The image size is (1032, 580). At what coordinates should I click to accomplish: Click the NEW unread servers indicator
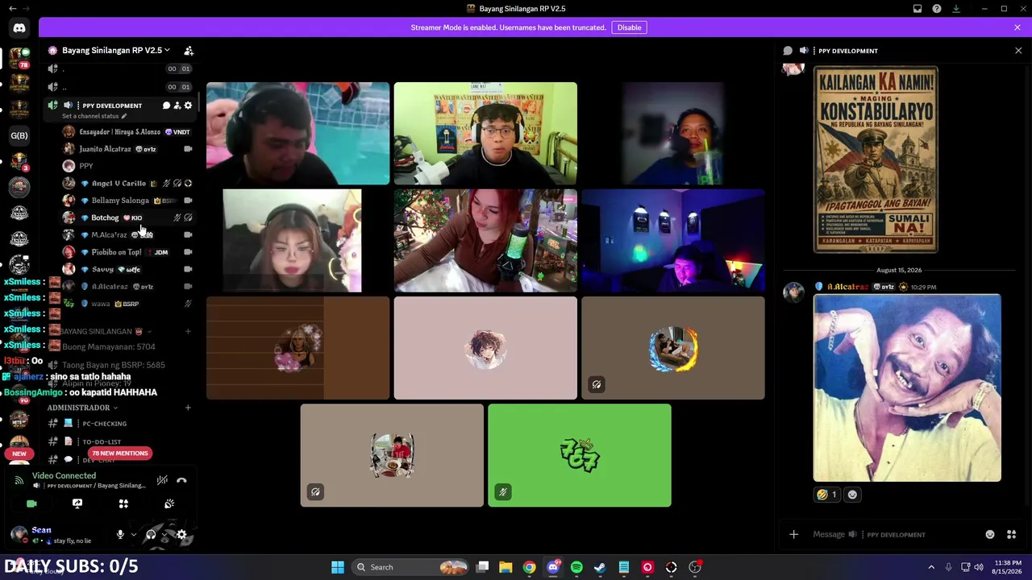[19, 454]
